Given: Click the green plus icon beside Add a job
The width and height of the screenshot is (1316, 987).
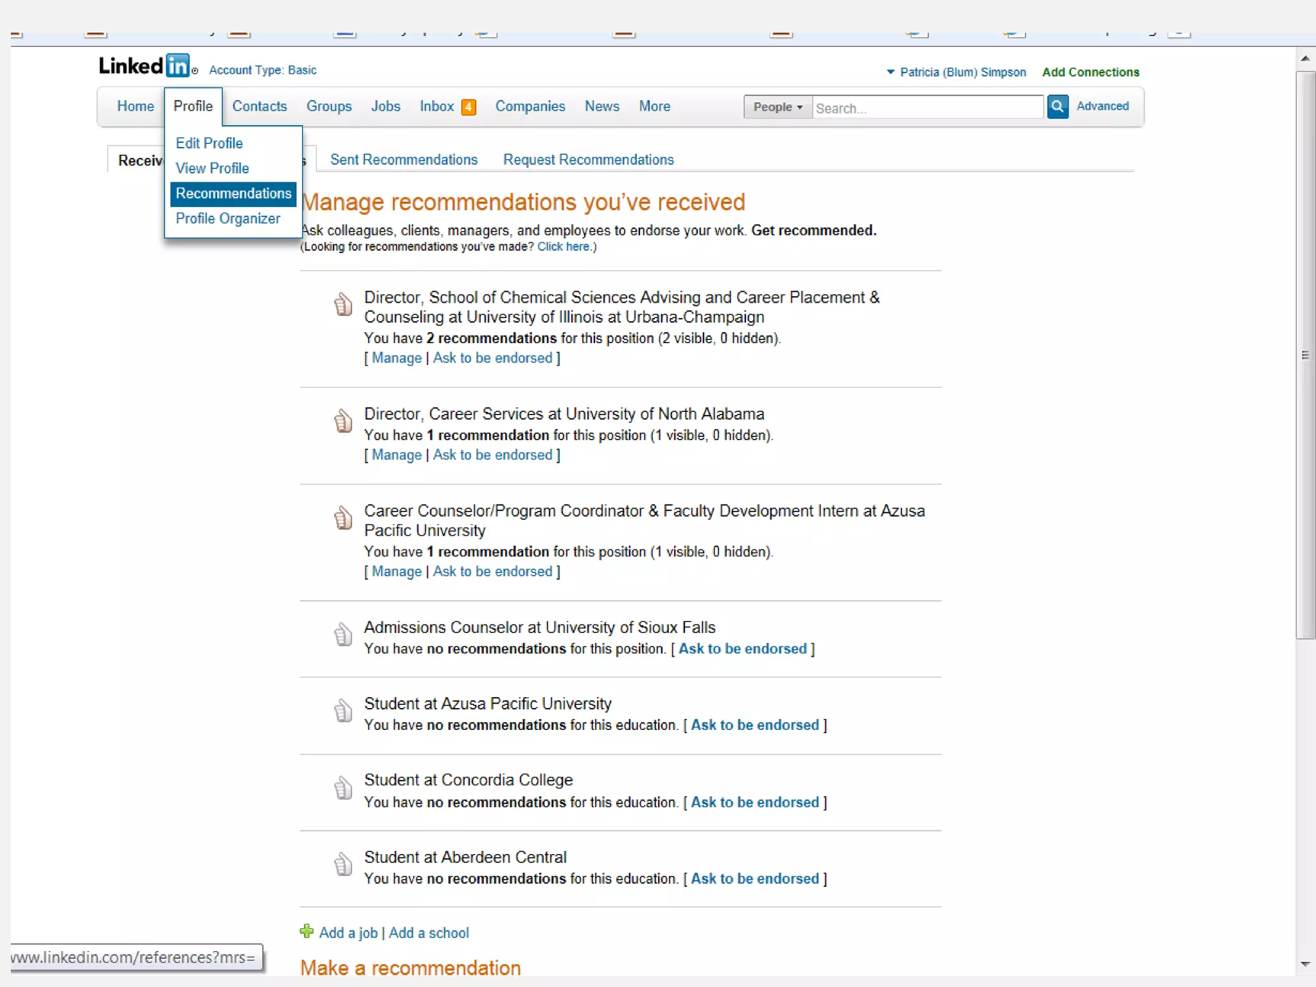Looking at the screenshot, I should (x=307, y=931).
